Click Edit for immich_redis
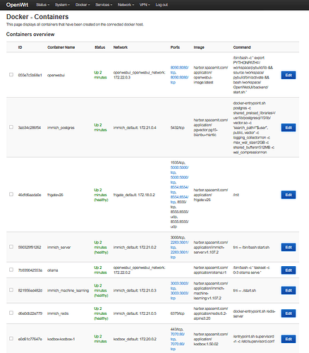 [x=289, y=313]
